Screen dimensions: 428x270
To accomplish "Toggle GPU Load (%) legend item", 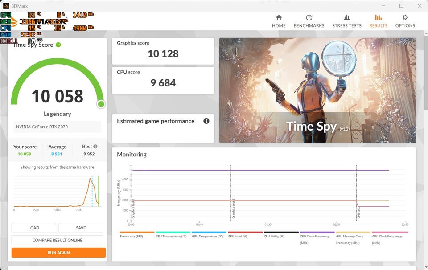I will pyautogui.click(x=245, y=234).
